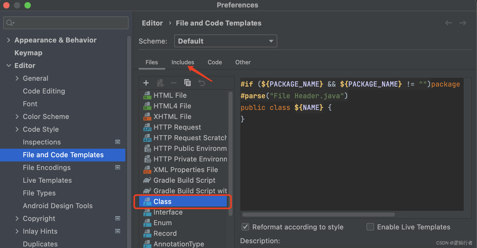This screenshot has height=248, width=477.
Task: Click the HTML4 File template icon
Action: click(x=147, y=106)
